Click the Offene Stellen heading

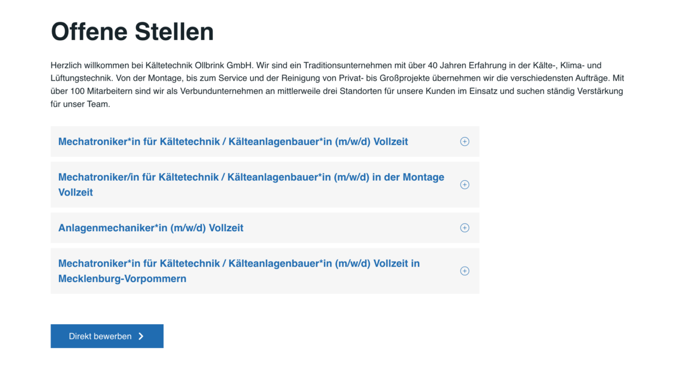(x=132, y=32)
